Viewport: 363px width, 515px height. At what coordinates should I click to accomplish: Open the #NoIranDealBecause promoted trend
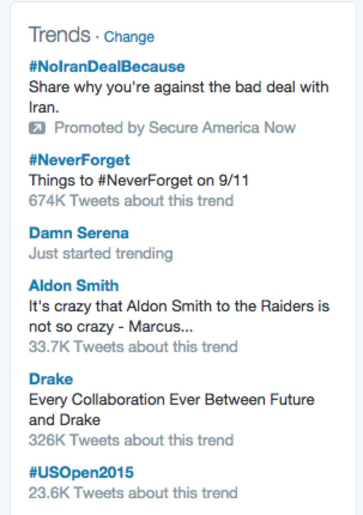tap(107, 67)
